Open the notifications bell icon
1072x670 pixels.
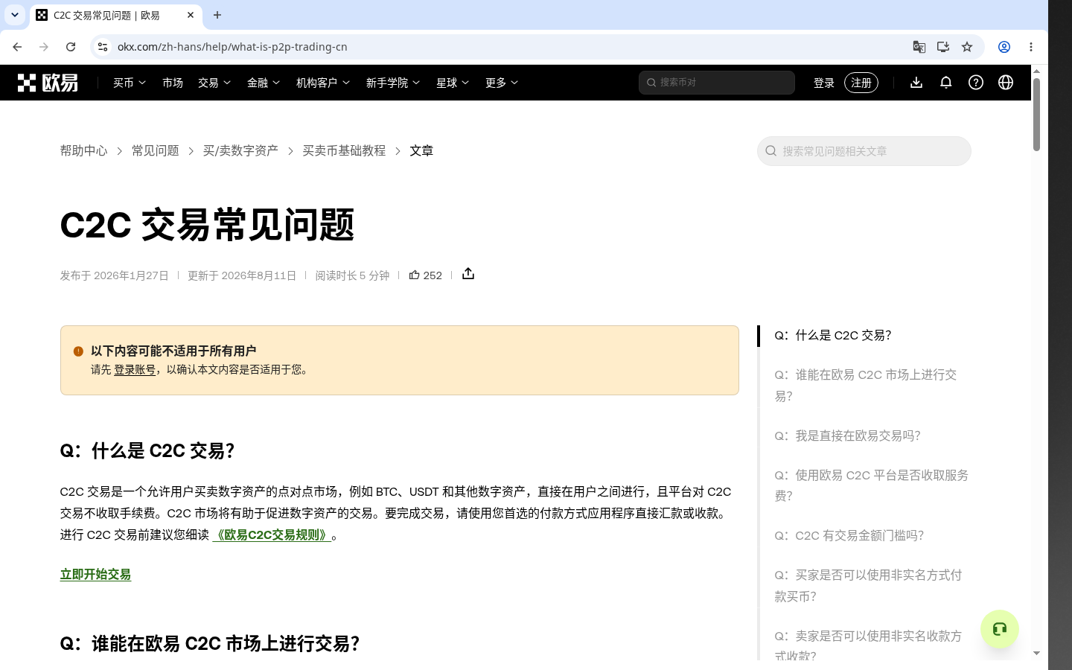click(946, 83)
